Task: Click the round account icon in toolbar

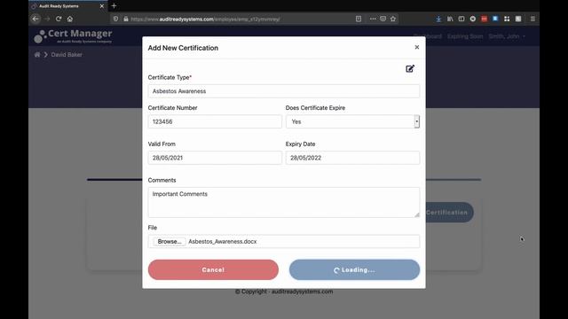Action: point(473,19)
